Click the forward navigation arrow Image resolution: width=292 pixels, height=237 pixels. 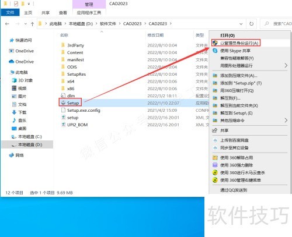18,24
